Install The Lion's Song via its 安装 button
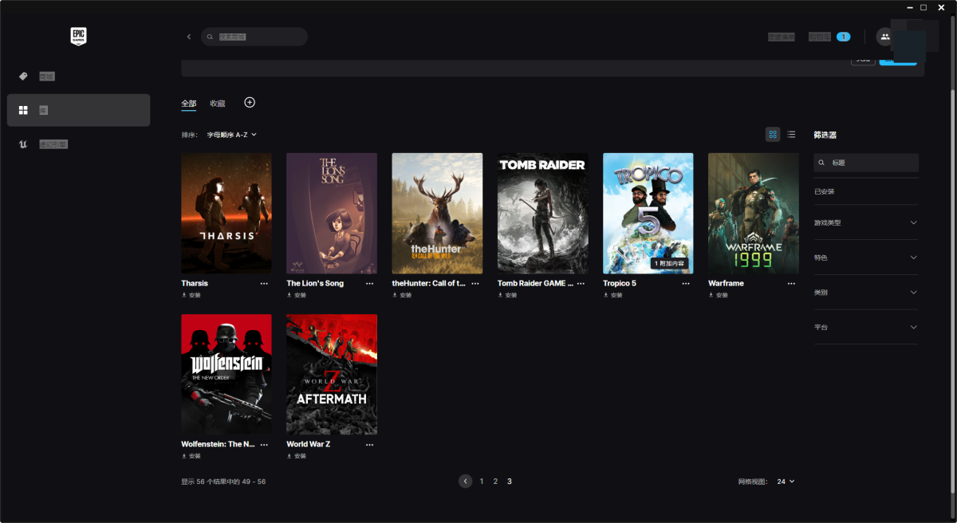Image resolution: width=957 pixels, height=523 pixels. coord(297,295)
